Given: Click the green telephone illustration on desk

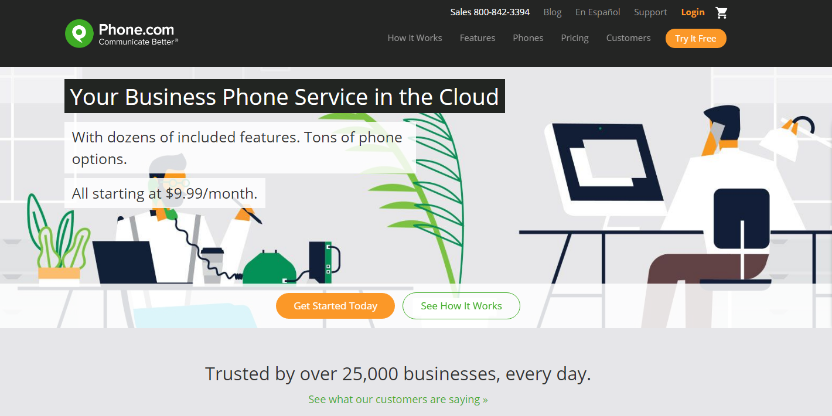Looking at the screenshot, I should pos(268,267).
